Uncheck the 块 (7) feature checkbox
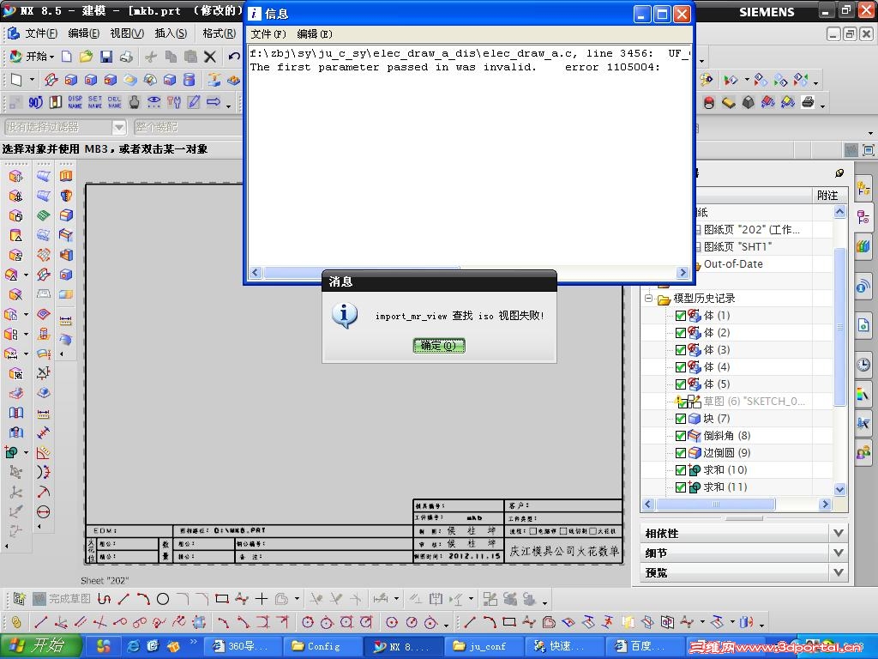The width and height of the screenshot is (878, 659). tap(681, 419)
